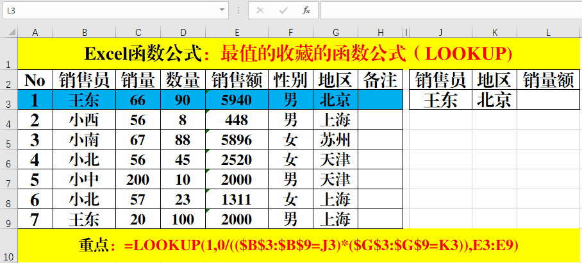
Task: Click quantity cell showing 200
Action: coord(138,179)
